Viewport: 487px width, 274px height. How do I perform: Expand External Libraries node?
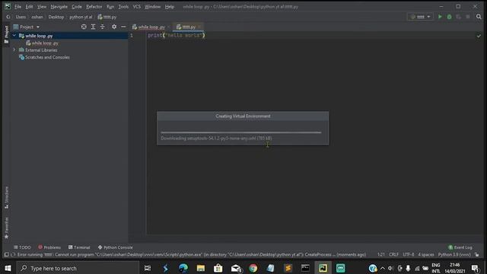pos(14,49)
